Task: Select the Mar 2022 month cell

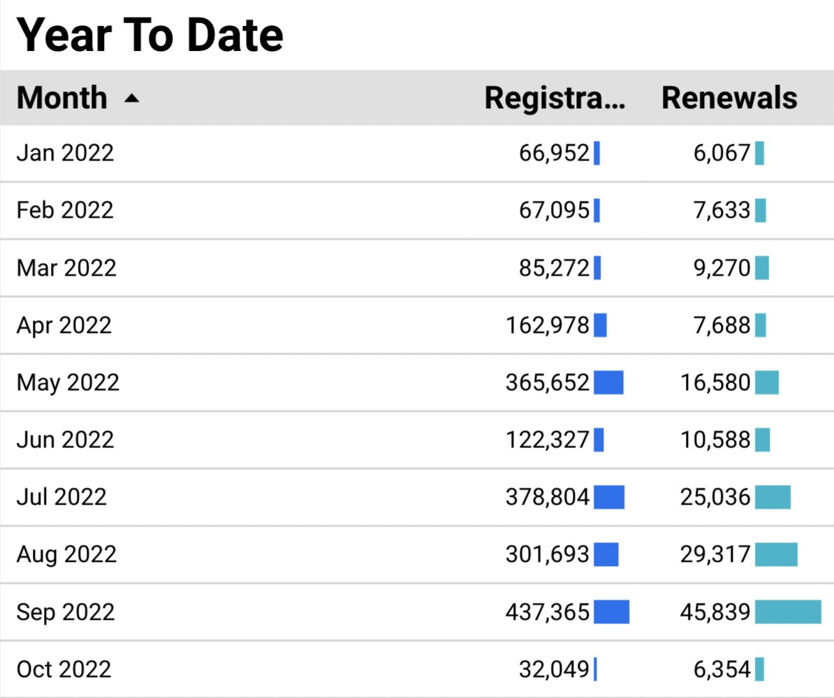Action: [66, 268]
